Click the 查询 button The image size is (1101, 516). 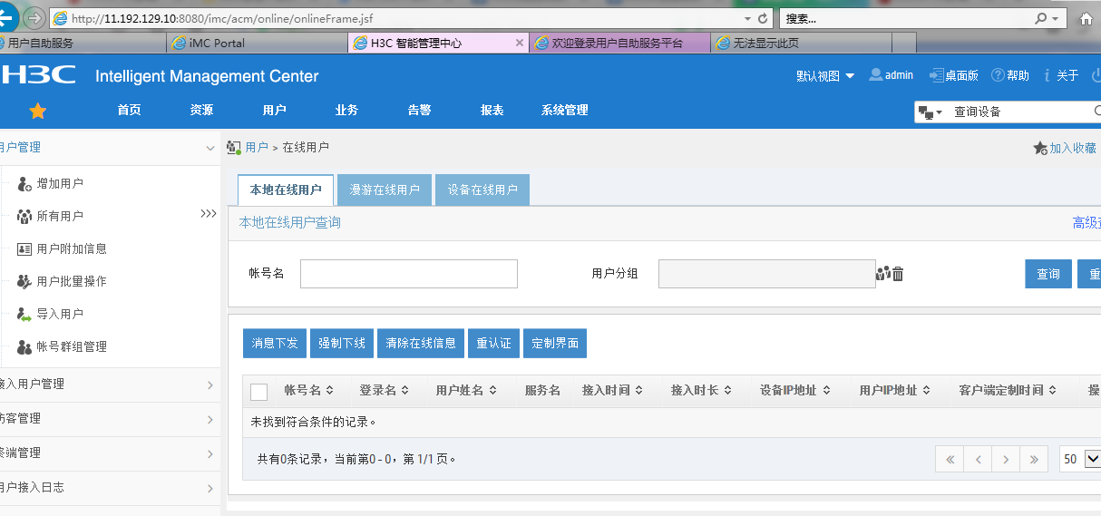tap(1048, 274)
